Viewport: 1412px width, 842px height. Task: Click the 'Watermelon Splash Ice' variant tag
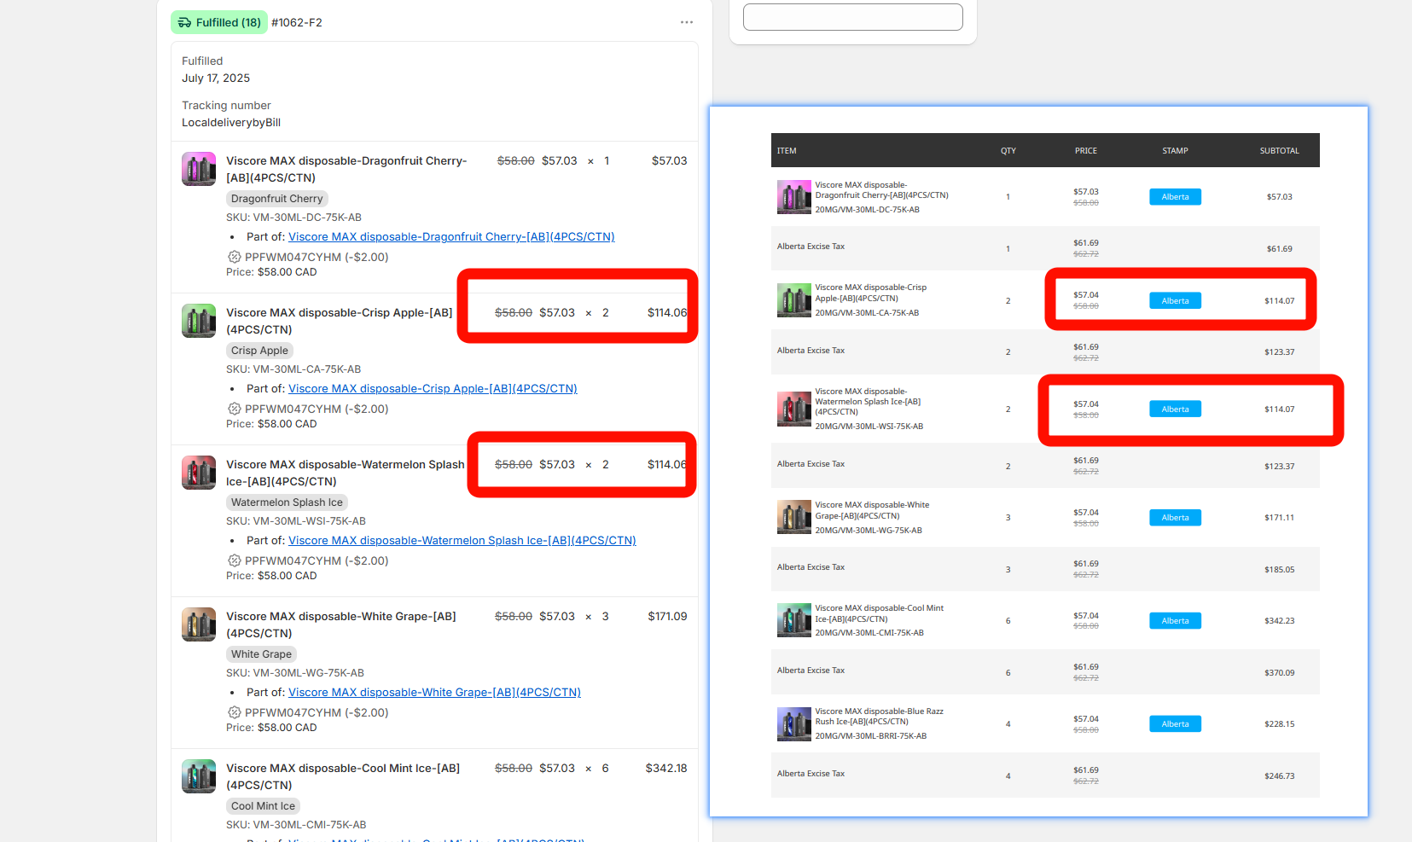tap(287, 502)
